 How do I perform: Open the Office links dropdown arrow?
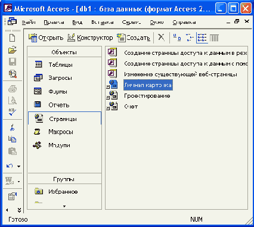coord(18,182)
